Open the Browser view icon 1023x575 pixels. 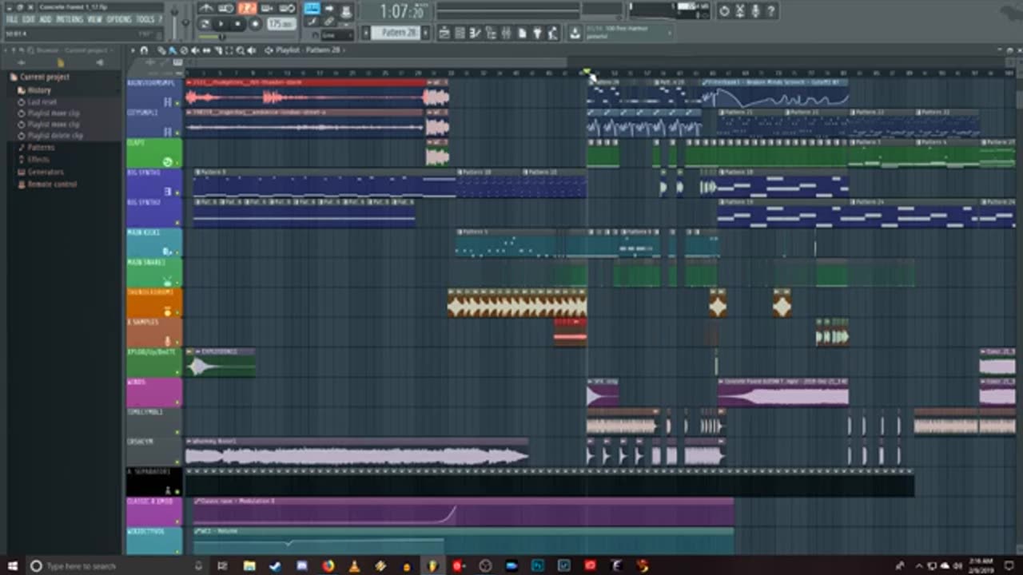pos(490,33)
